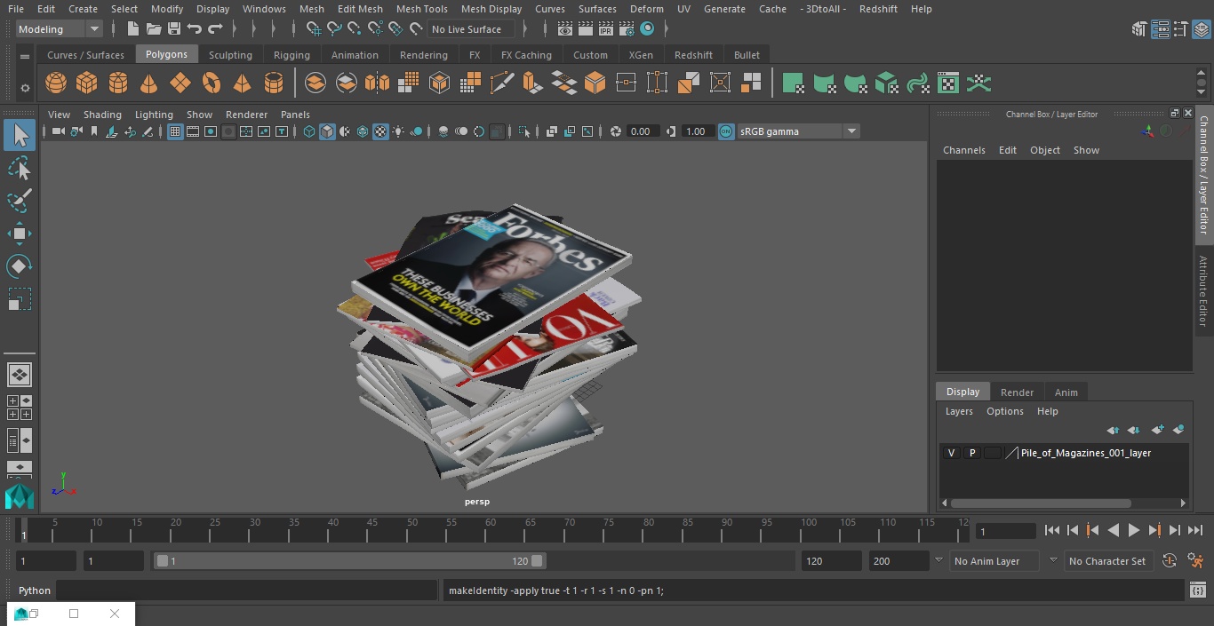Create a polygon sphere from the shelf

56,83
